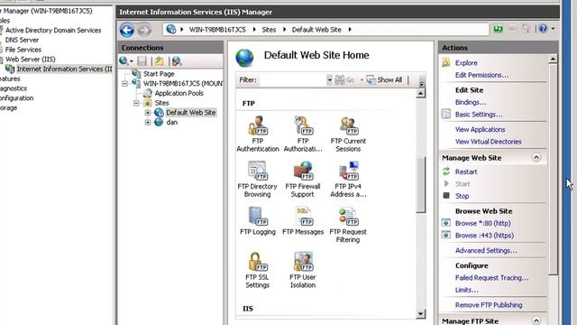This screenshot has height=325, width=577.
Task: Click the Forward navigation arrow
Action: pos(144,30)
